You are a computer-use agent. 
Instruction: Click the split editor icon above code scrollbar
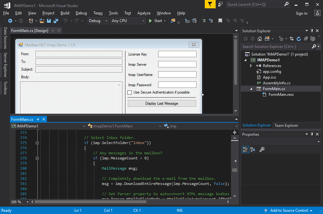tap(235, 133)
